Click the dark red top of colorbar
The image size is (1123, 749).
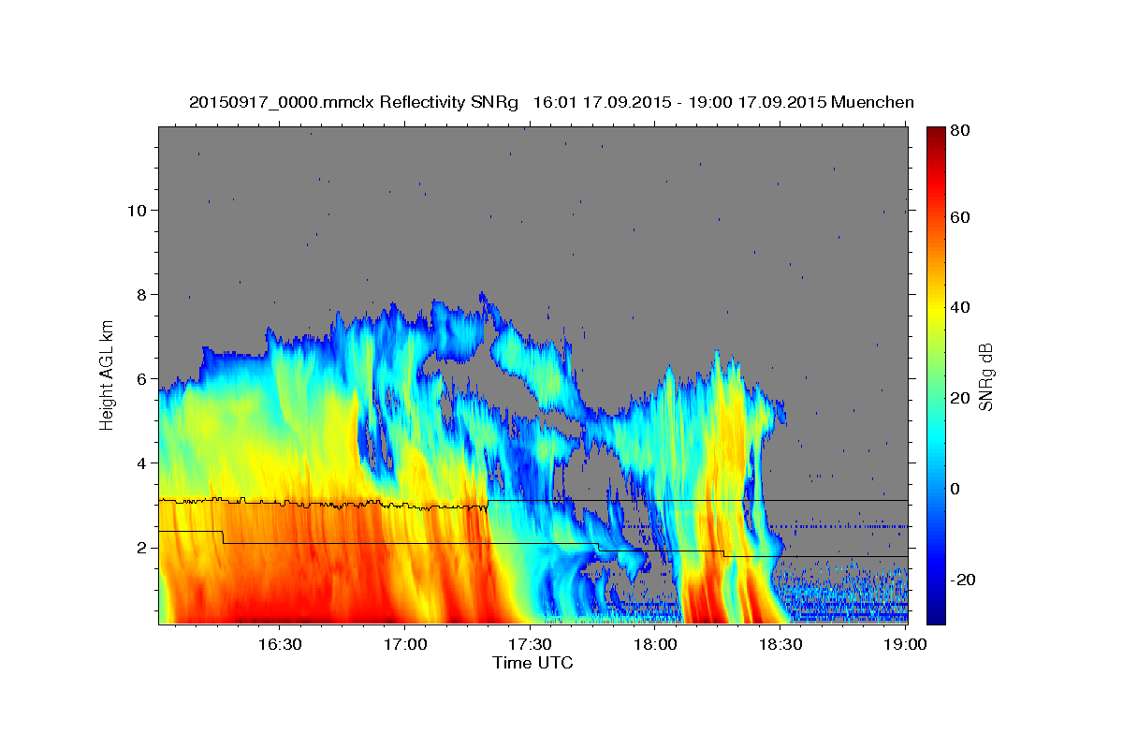point(936,137)
